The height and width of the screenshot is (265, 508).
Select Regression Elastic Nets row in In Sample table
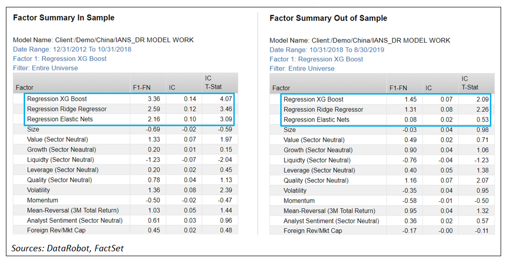[x=60, y=119]
